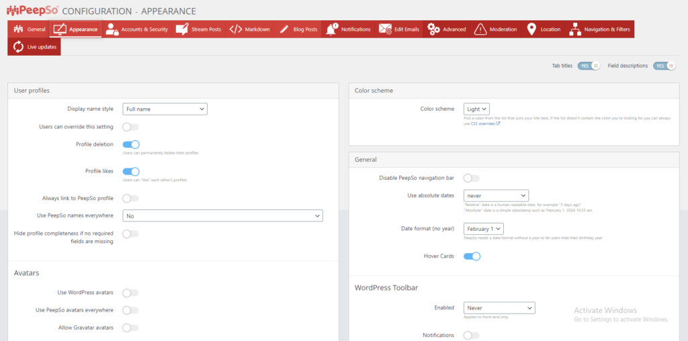Turn off the Profile likes switch
Image resolution: width=688 pixels, height=341 pixels.
click(131, 171)
